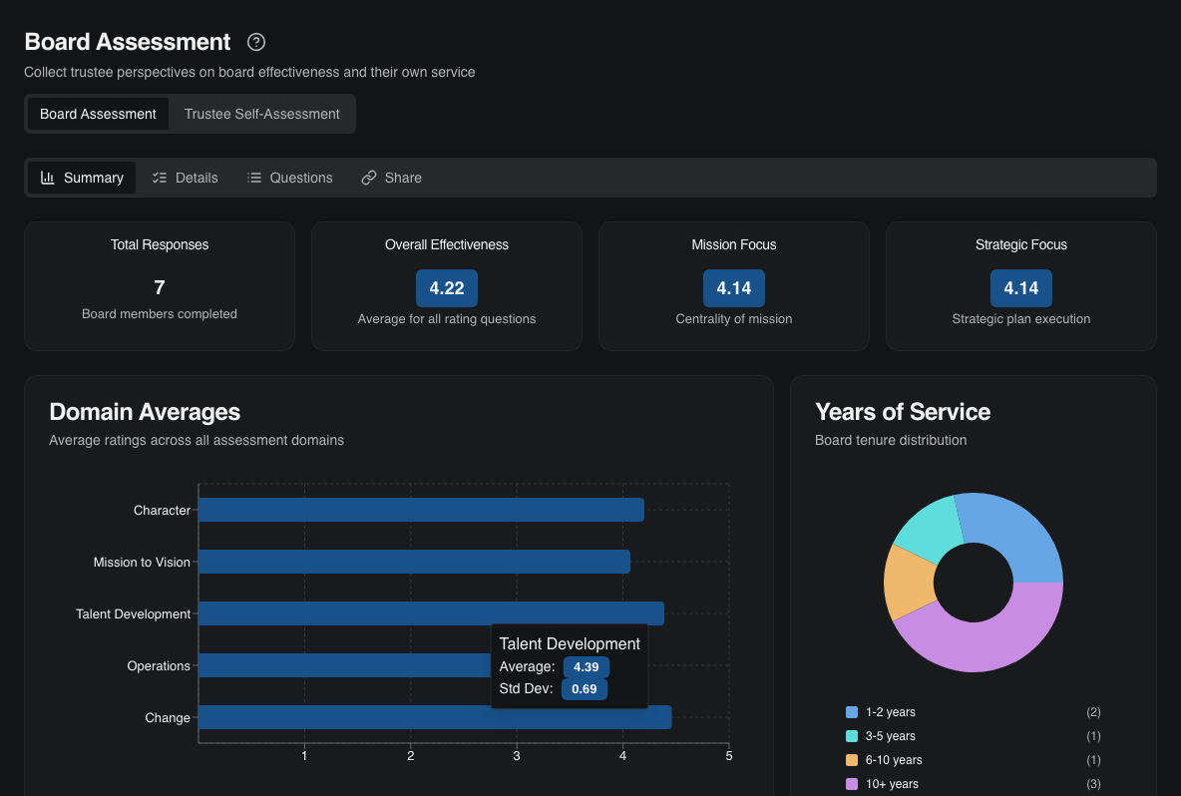This screenshot has height=796, width=1181.
Task: Click the 6-10 years orange legend swatch
Action: [x=852, y=761]
